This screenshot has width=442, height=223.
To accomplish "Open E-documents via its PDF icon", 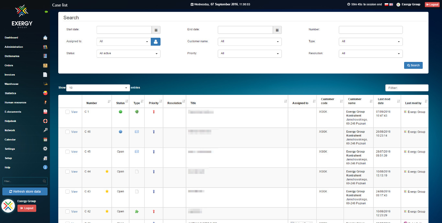I will 45,112.
